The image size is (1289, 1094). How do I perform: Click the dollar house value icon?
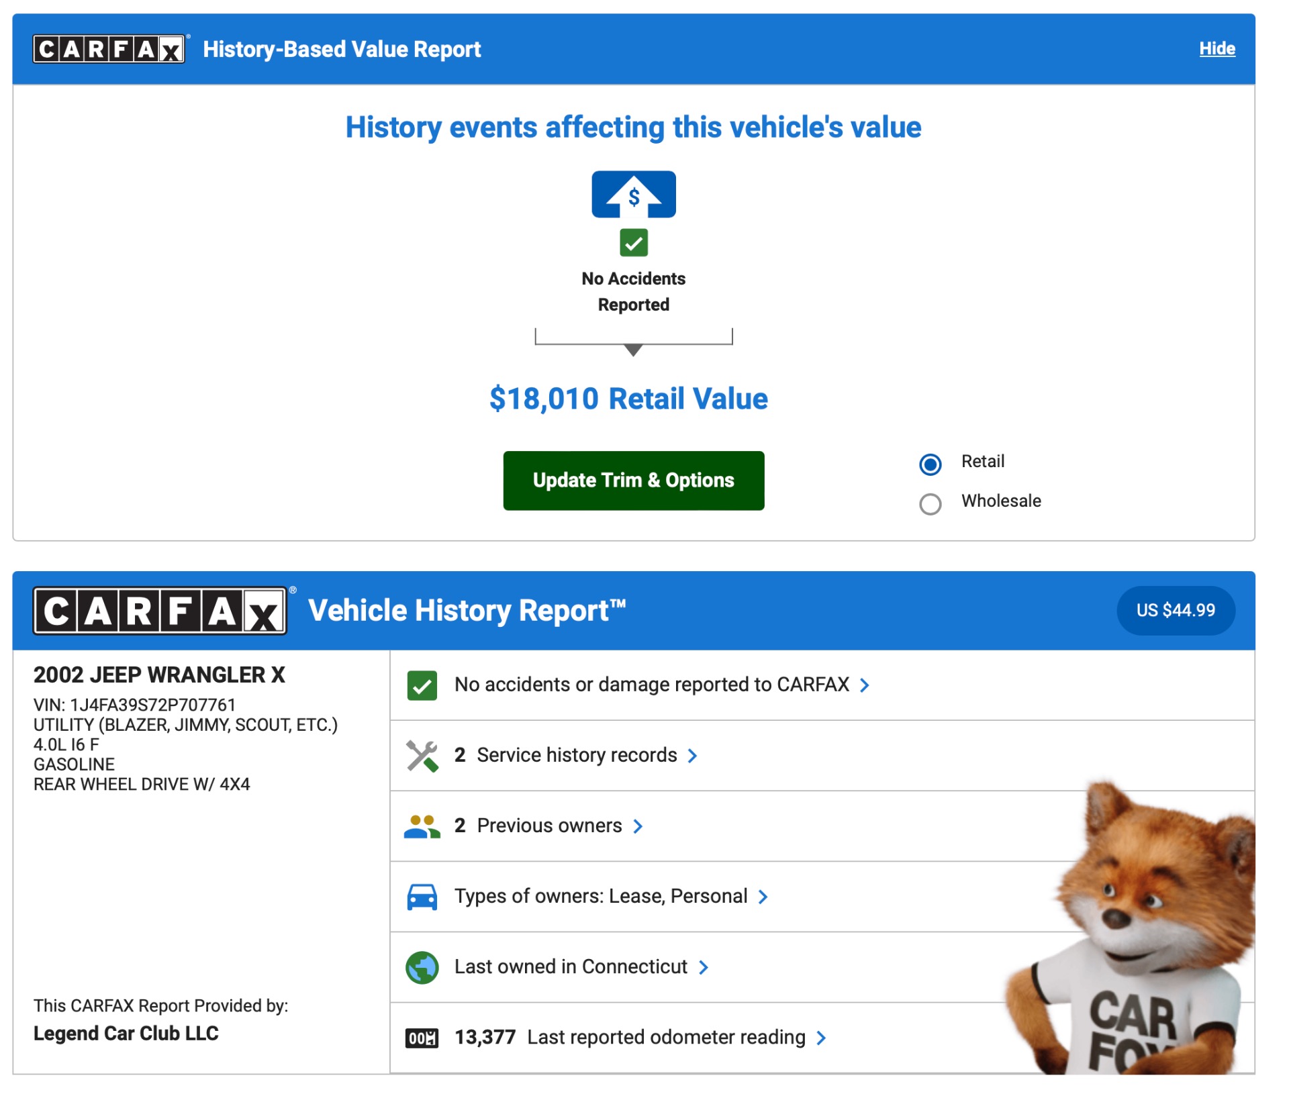(633, 195)
